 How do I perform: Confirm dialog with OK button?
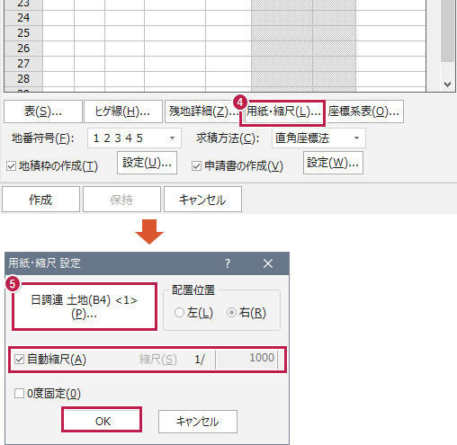tap(102, 420)
